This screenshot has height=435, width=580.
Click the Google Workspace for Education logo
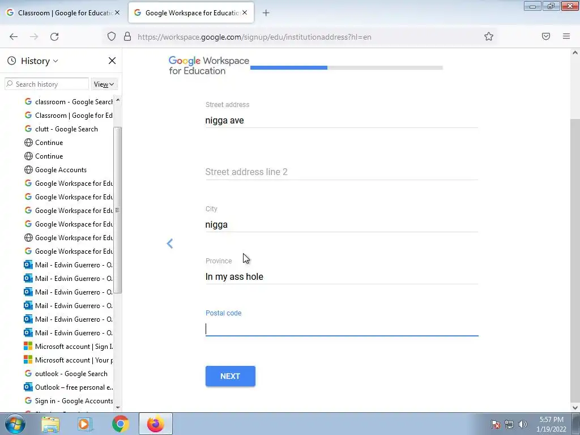click(x=208, y=66)
